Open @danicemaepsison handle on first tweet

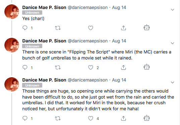pos(88,8)
